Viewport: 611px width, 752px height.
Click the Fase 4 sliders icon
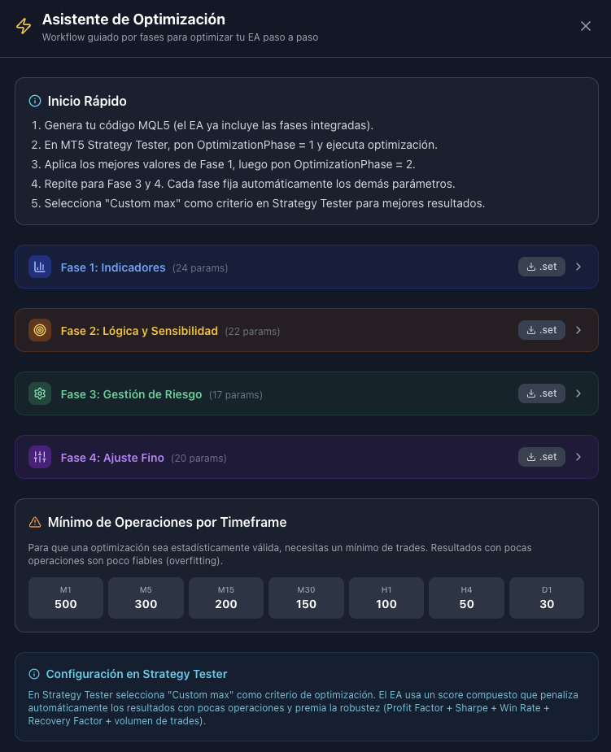click(x=40, y=457)
